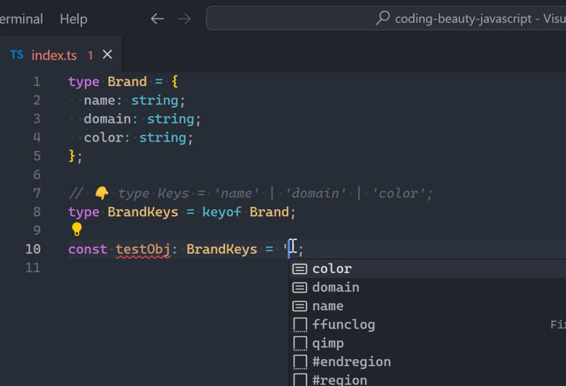Viewport: 566px width, 386px height.
Task: Click the icon beside 'name' suggestion
Action: 300,307
